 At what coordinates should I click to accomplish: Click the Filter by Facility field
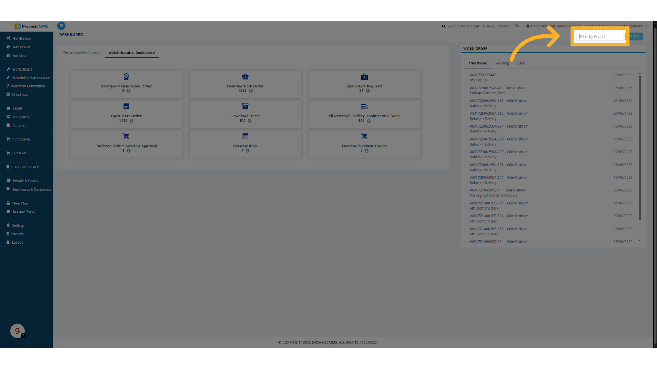coord(600,36)
